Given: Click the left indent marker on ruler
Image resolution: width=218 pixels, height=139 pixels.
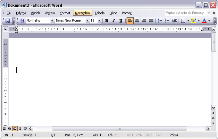Looking at the screenshot, I should 16,32.
